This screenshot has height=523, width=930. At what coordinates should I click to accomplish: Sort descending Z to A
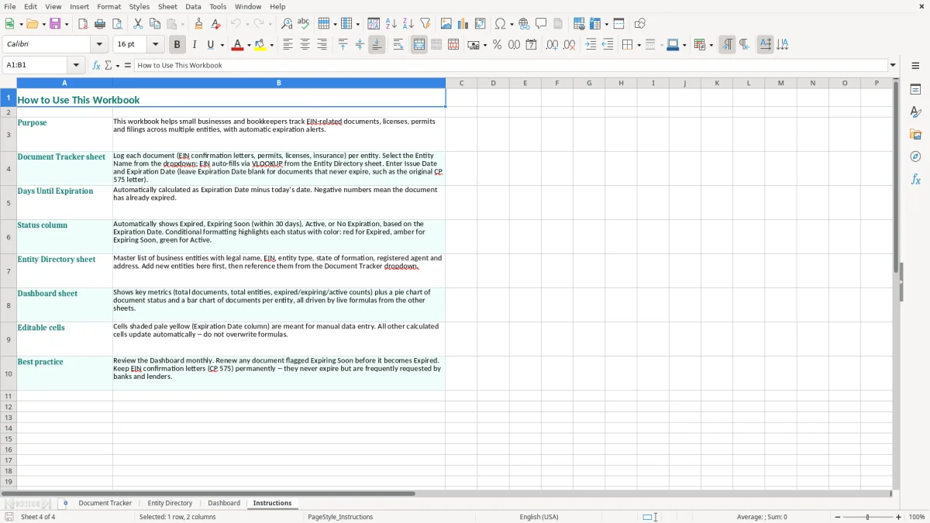408,24
